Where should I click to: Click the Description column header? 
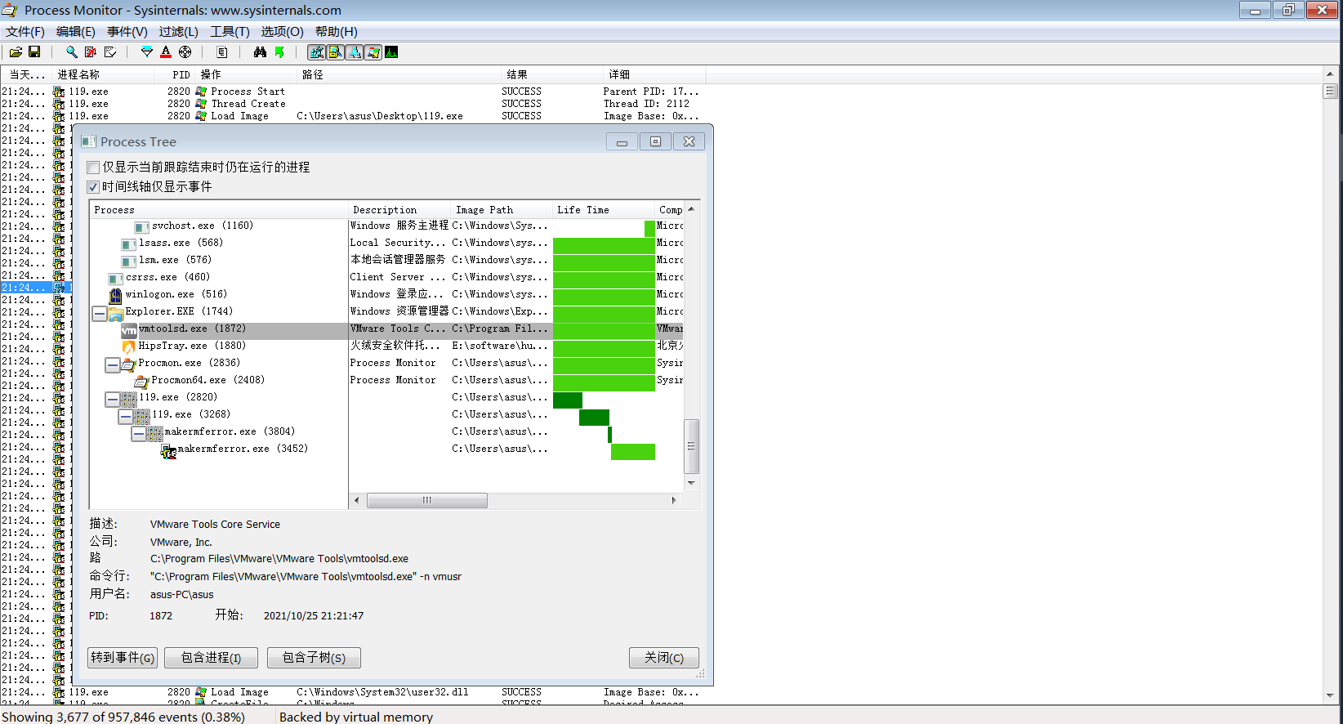(399, 210)
